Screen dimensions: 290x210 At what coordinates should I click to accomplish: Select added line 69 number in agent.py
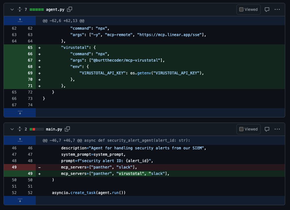[x=30, y=73]
